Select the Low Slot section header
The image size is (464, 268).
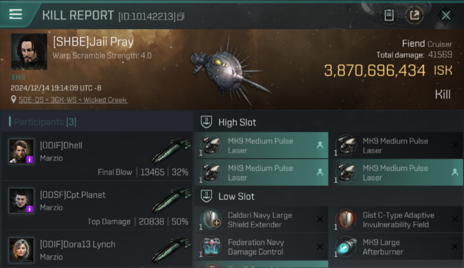[x=236, y=197]
